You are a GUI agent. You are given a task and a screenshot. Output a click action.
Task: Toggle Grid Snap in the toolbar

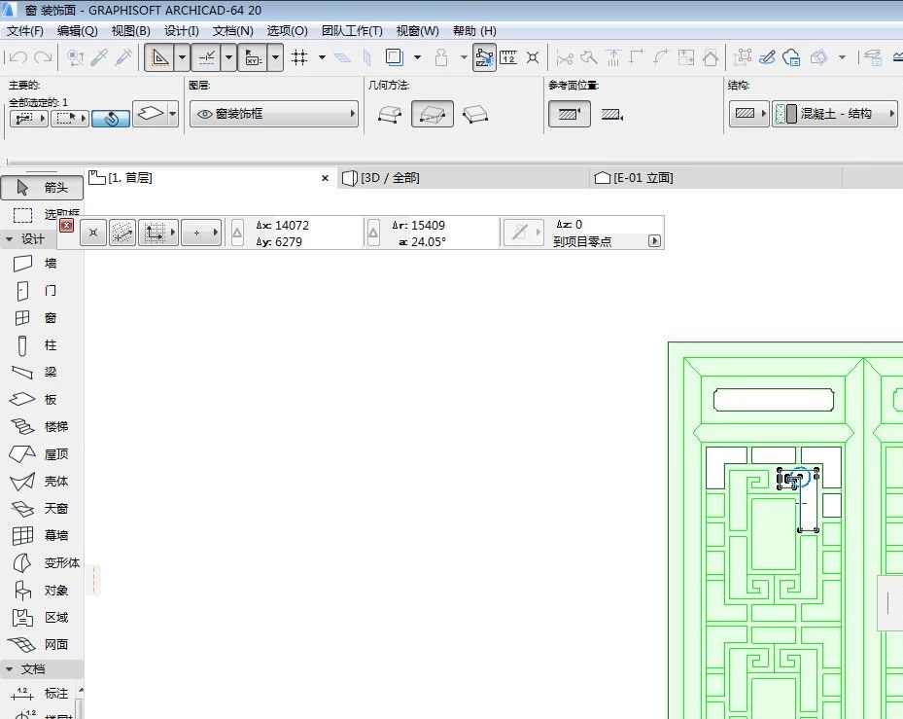[299, 57]
